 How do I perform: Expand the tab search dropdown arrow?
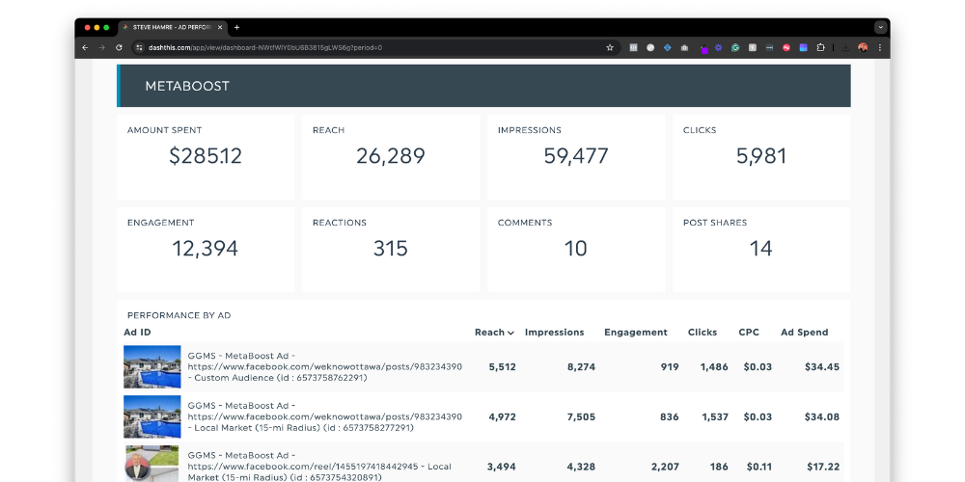pos(880,27)
